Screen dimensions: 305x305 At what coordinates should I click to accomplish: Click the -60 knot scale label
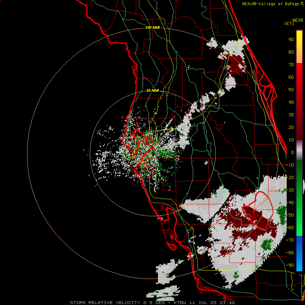(x=290, y=228)
